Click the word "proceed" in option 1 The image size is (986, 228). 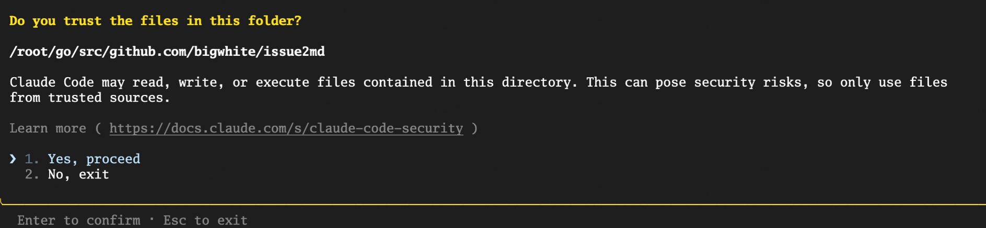tap(113, 159)
